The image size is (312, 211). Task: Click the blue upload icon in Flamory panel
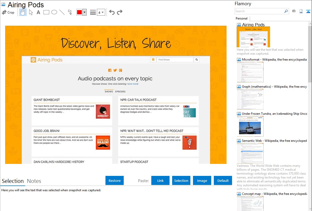coord(308,11)
